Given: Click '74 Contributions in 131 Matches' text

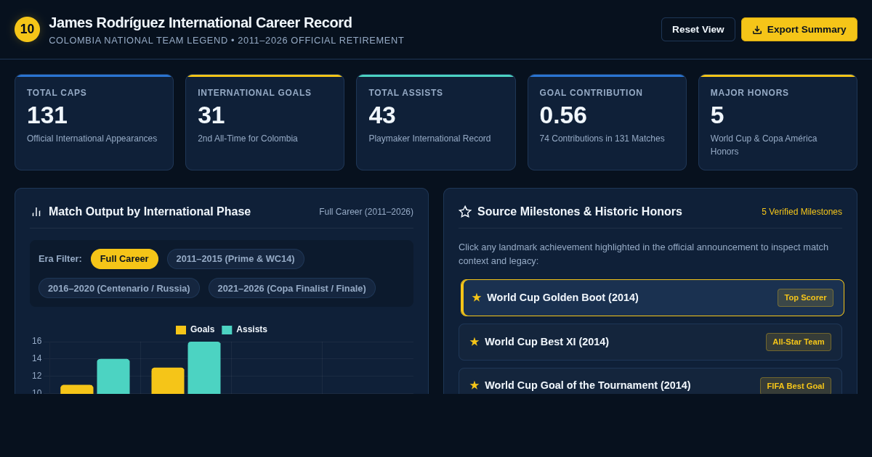Looking at the screenshot, I should coord(602,139).
